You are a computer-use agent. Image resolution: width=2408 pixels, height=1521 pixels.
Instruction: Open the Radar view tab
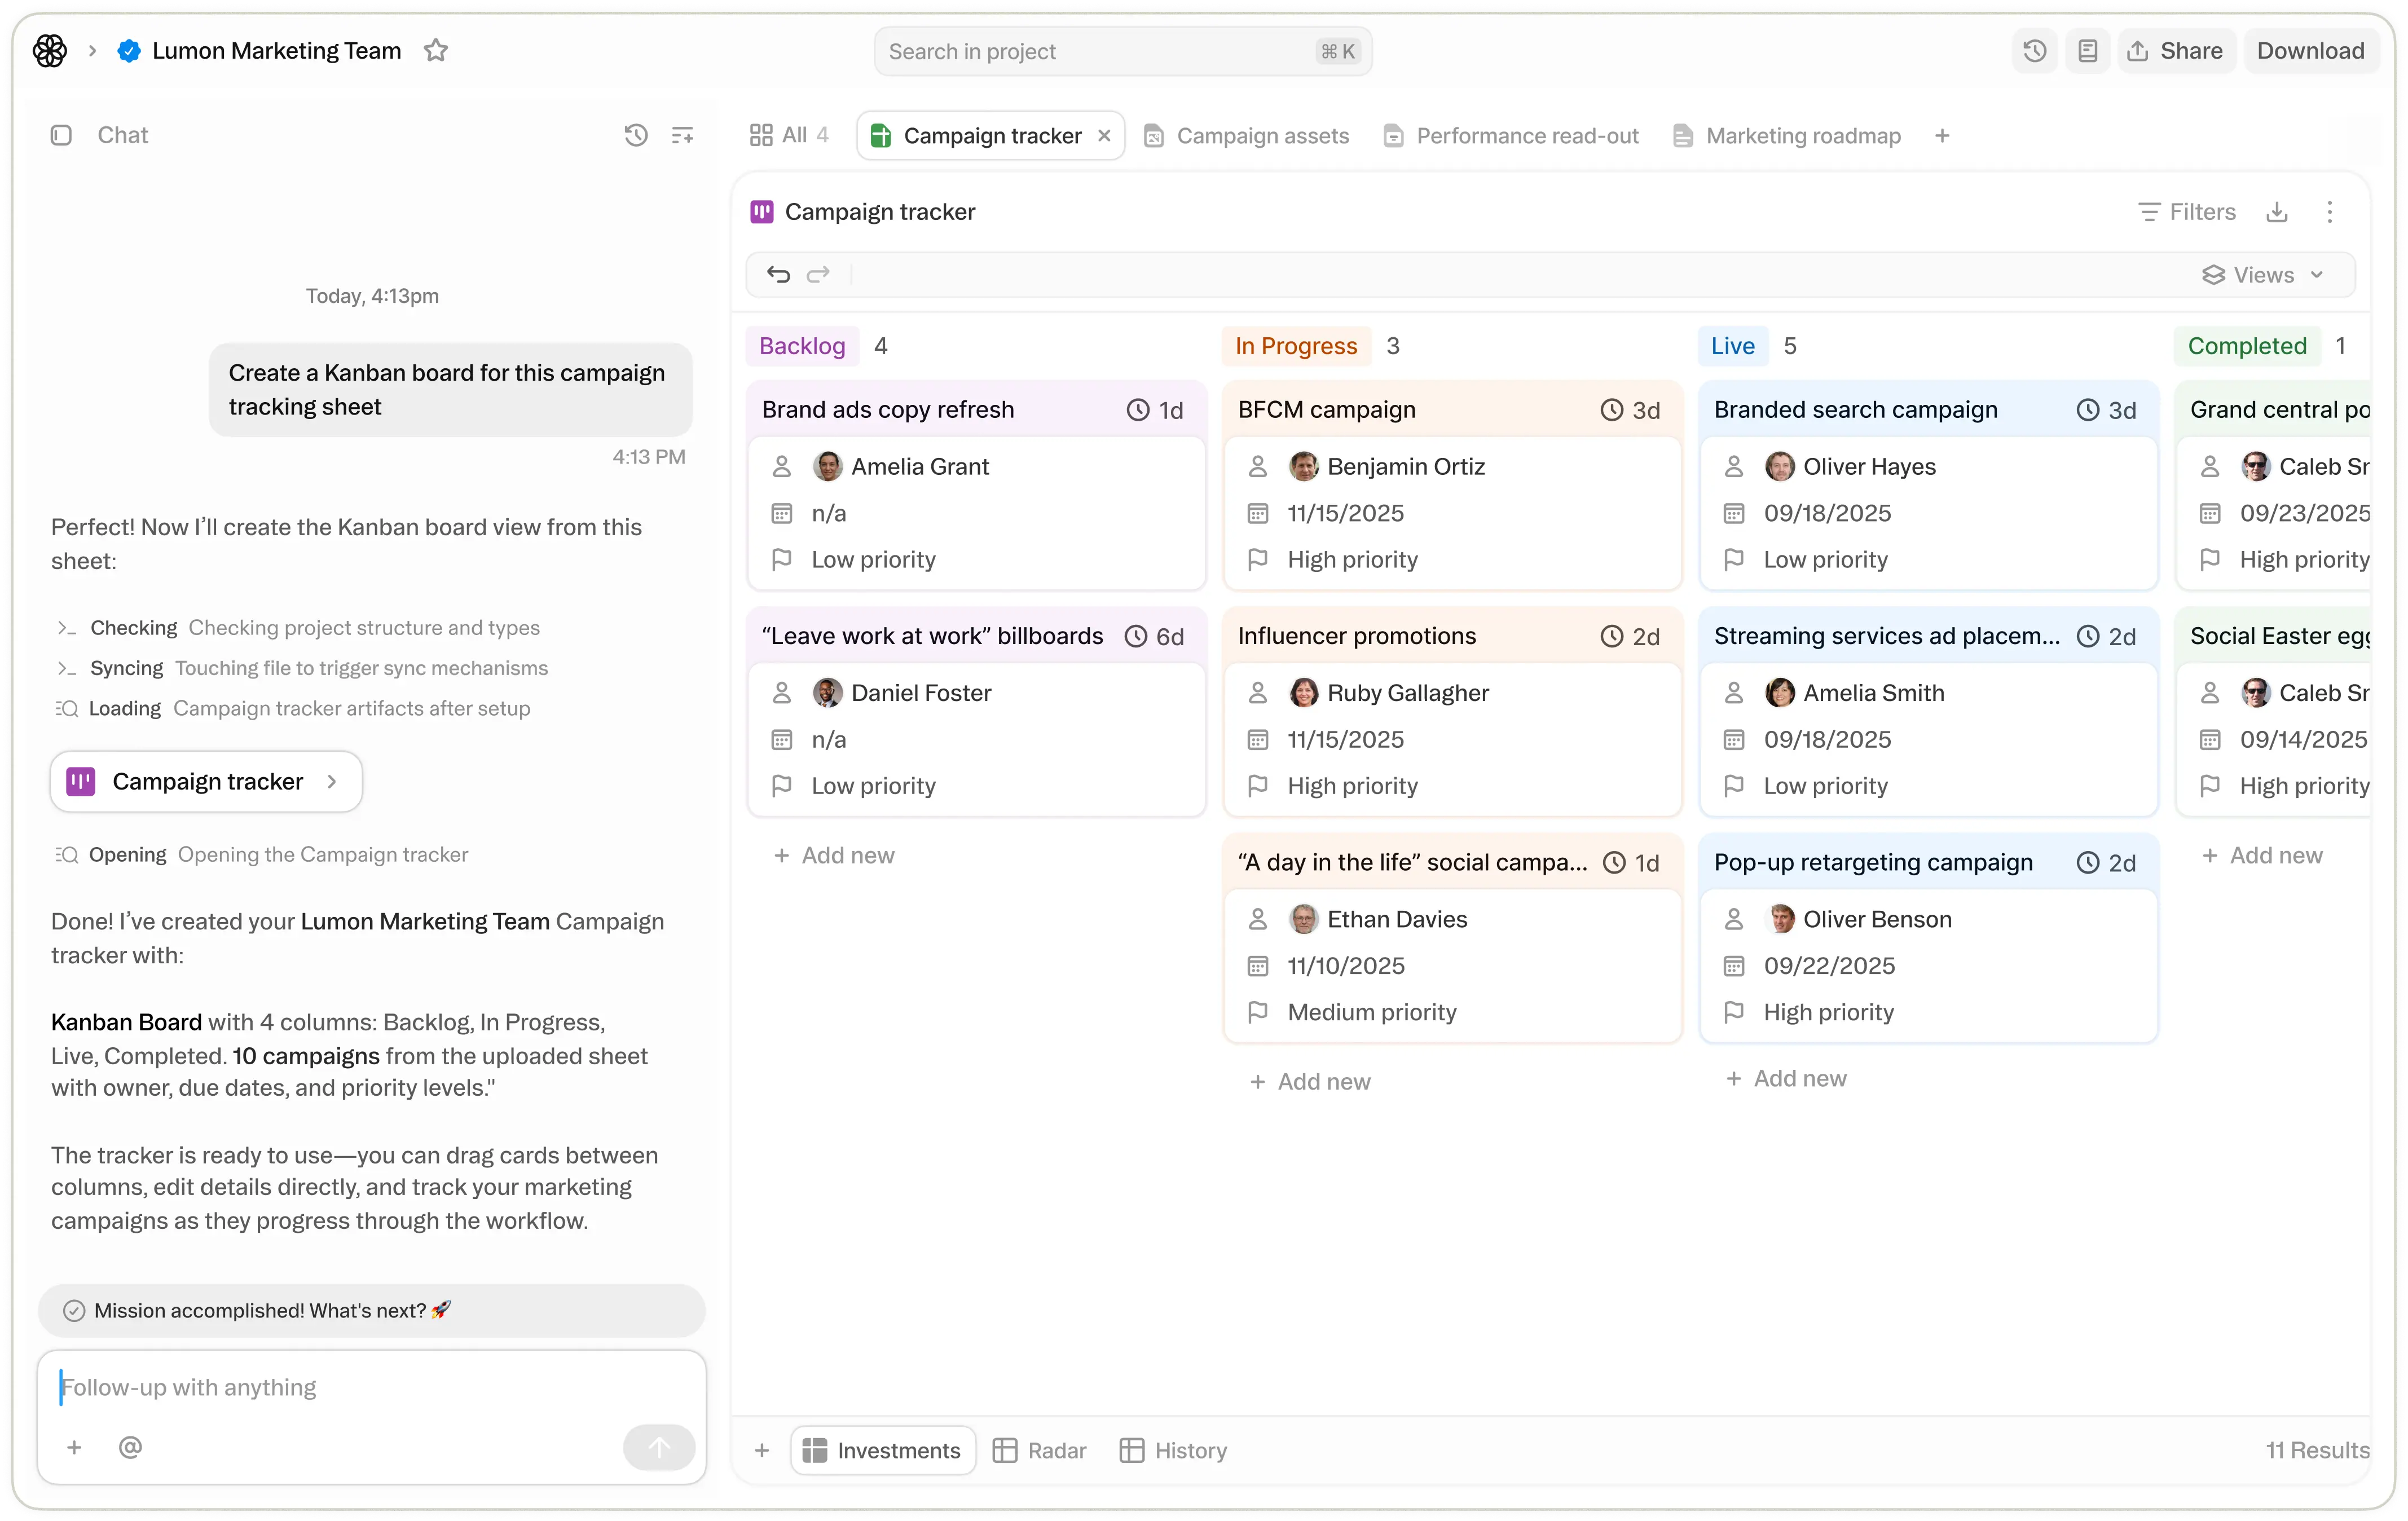1039,1450
